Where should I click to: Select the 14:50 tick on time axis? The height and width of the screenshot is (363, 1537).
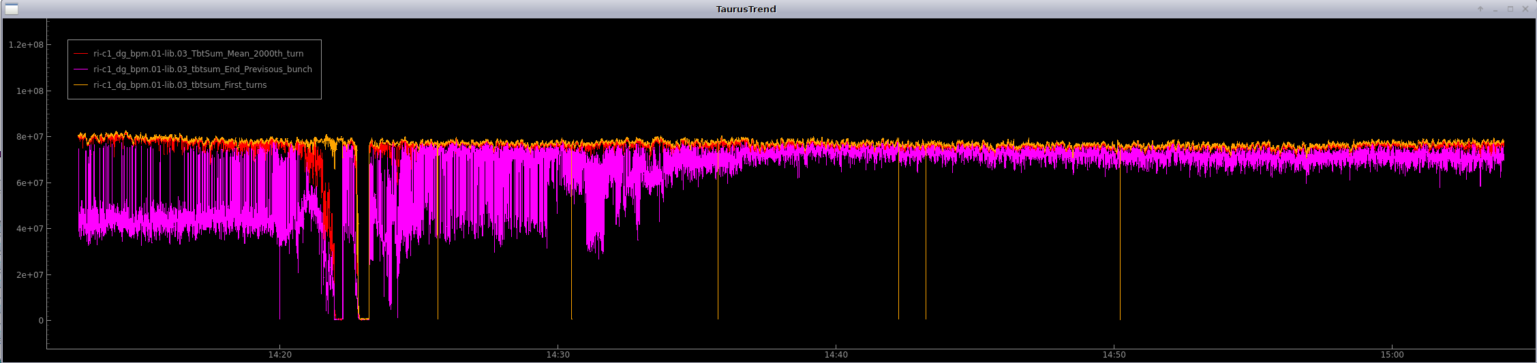1114,355
